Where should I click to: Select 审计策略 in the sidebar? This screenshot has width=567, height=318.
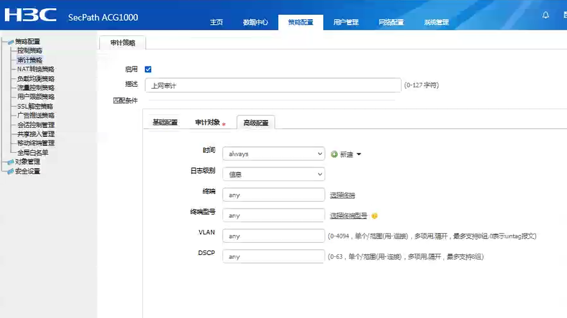tap(30, 60)
